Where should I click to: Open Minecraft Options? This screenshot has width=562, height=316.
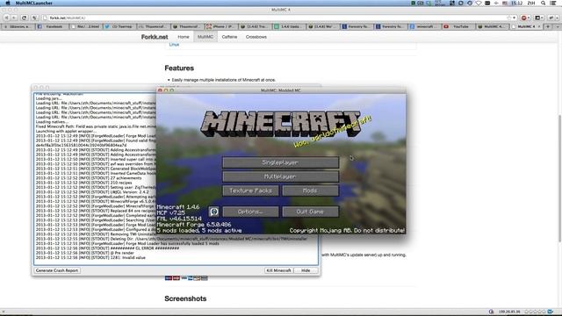pos(250,212)
